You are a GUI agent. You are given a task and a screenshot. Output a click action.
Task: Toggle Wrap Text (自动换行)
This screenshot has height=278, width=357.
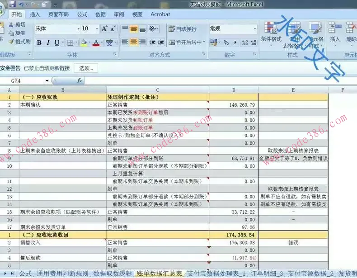pyautogui.click(x=183, y=29)
